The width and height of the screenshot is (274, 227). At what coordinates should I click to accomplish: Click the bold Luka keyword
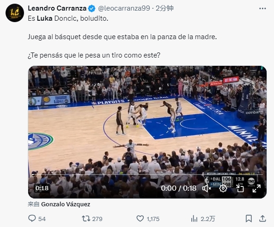[x=44, y=18]
